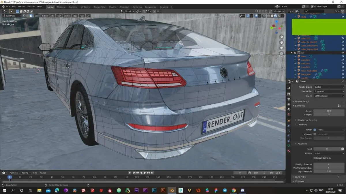Hide Area.001 light via eye icon
The width and height of the screenshot is (346, 194).
[343, 60]
